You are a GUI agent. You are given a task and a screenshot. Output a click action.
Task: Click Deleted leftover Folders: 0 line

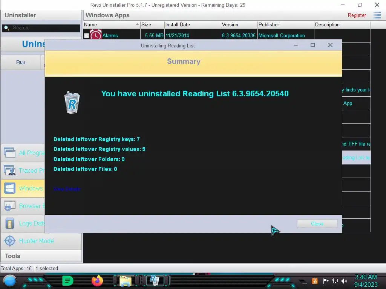[x=89, y=159]
